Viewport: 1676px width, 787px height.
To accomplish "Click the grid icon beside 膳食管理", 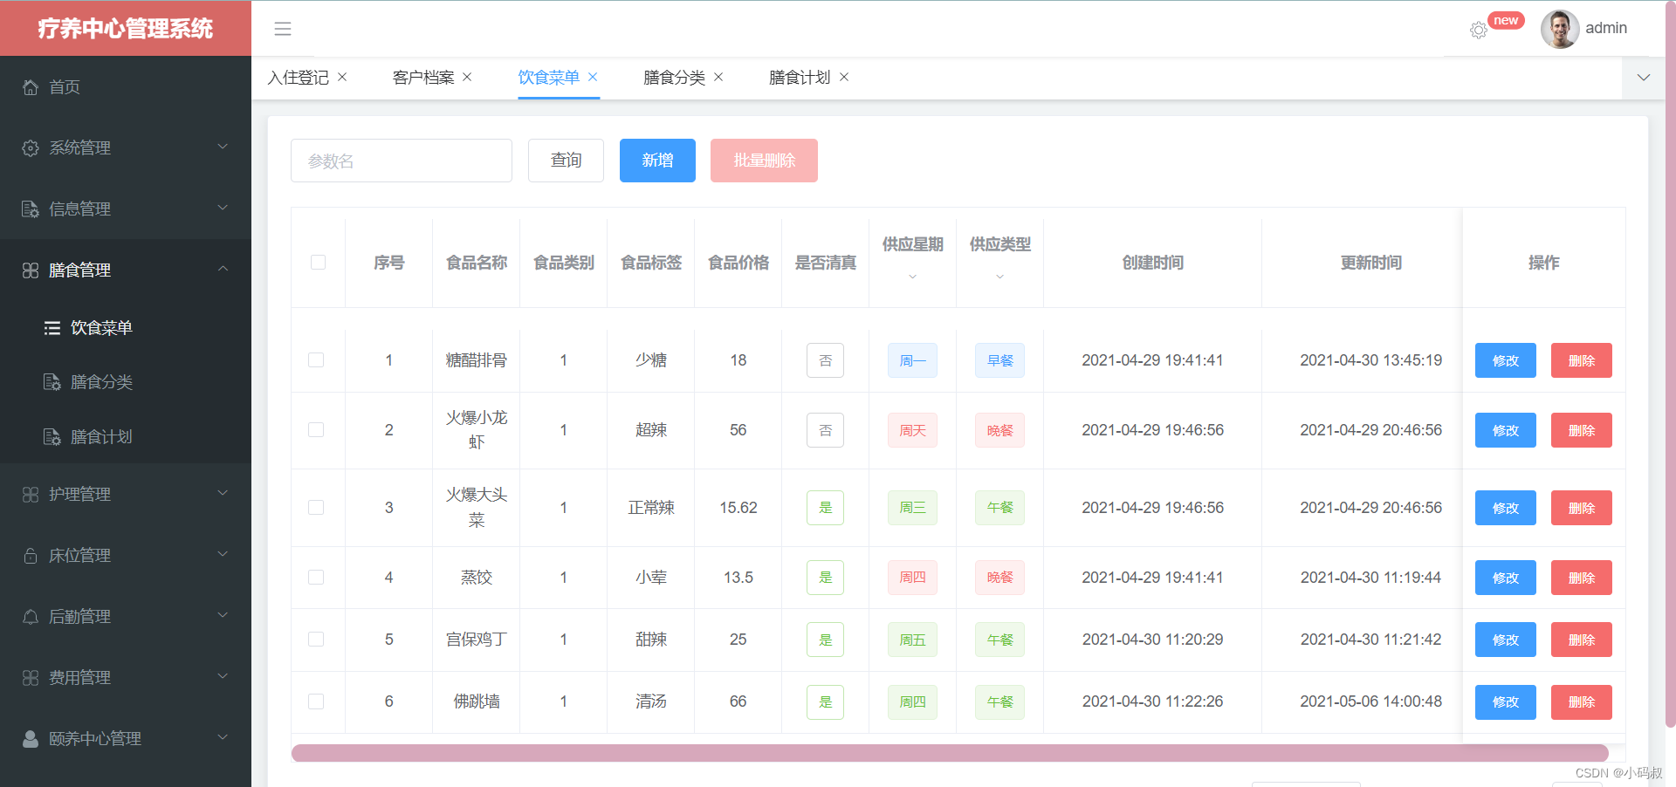I will (31, 270).
